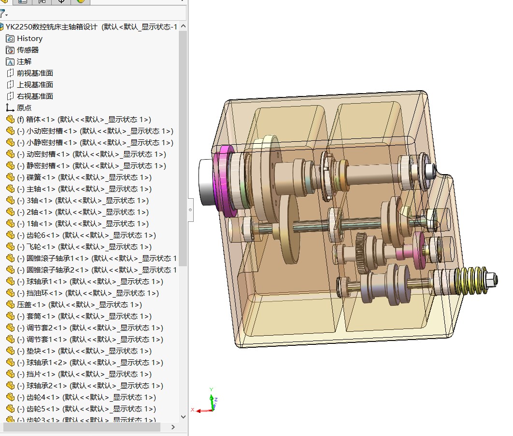
Task: Click the History folder icon
Action: (x=10, y=39)
